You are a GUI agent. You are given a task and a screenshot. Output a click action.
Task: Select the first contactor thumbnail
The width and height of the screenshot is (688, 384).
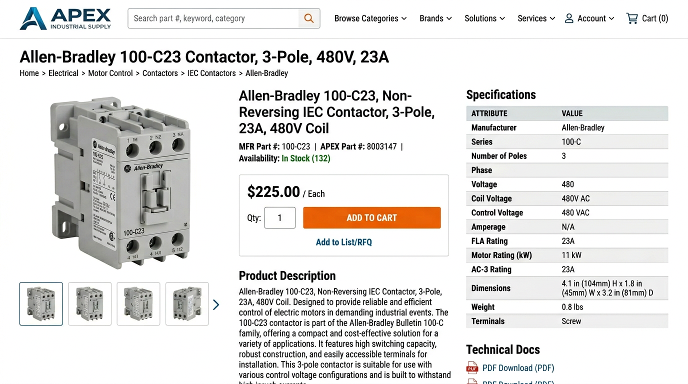pos(41,304)
